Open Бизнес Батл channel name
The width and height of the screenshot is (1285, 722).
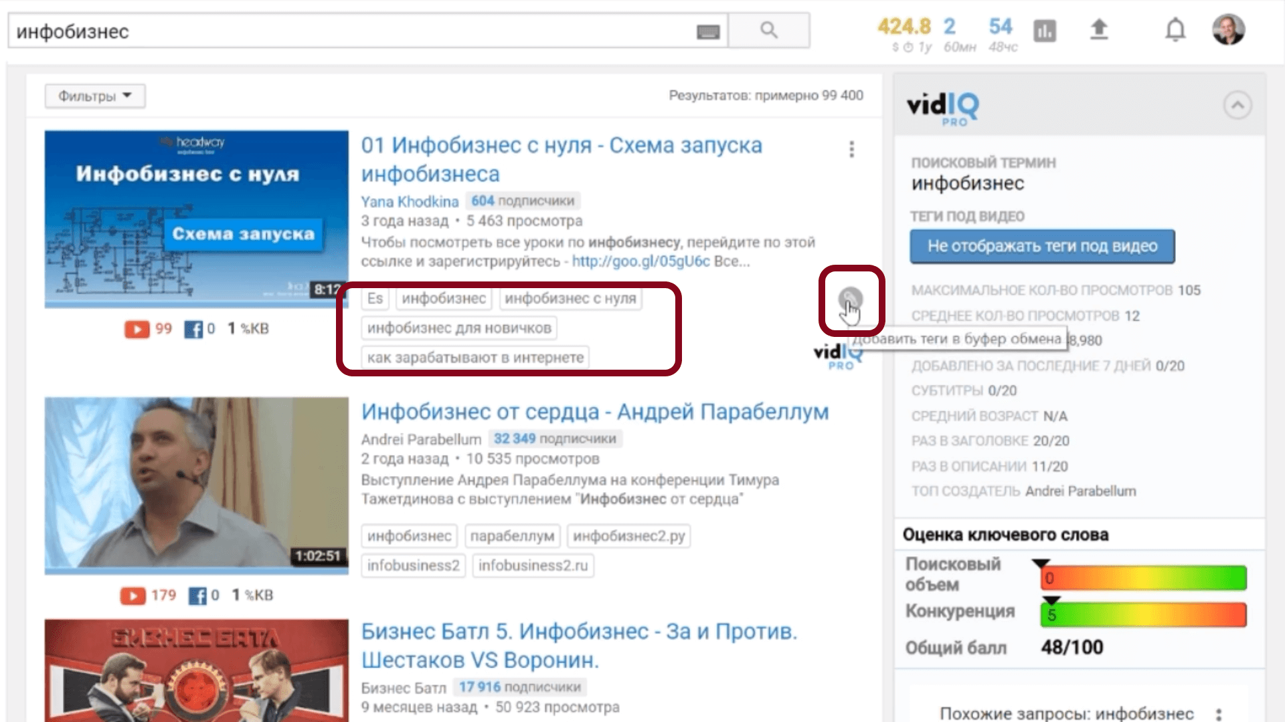pyautogui.click(x=404, y=688)
